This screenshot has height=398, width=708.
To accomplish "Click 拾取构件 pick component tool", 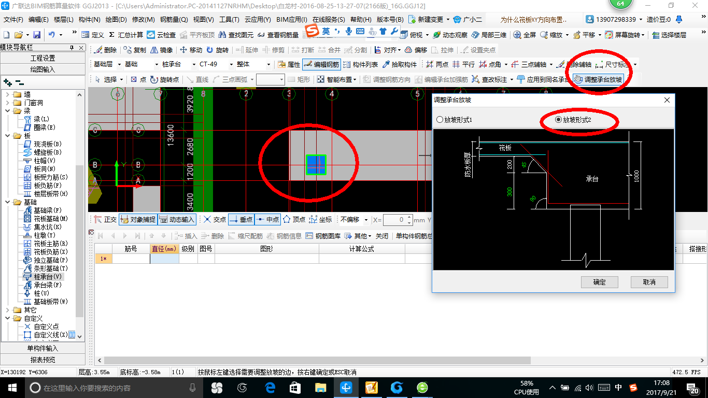I will tap(399, 65).
